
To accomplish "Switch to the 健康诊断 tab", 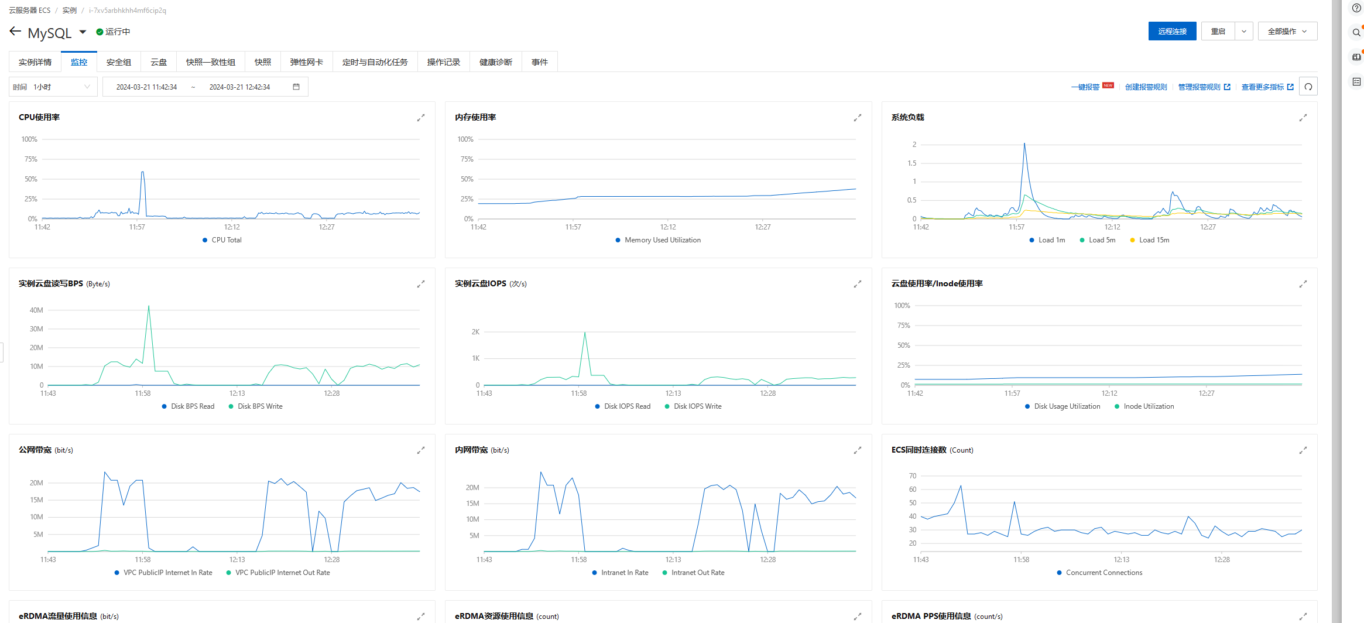I will pyautogui.click(x=496, y=62).
